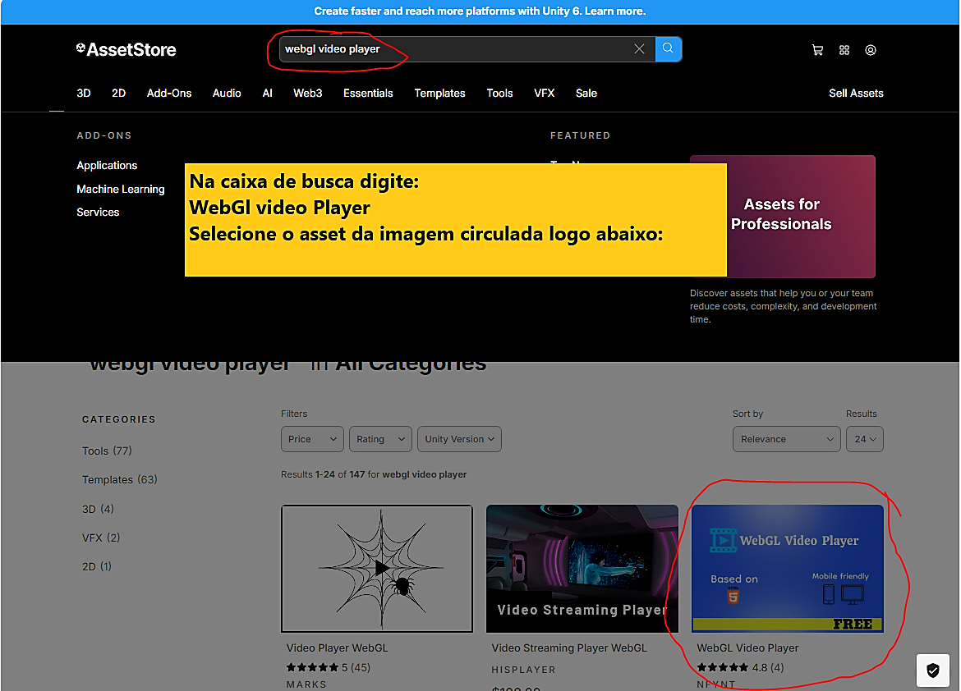The width and height of the screenshot is (961, 691).
Task: Click the Sell Assets link
Action: point(856,93)
